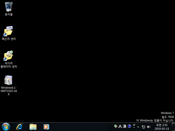
Task: Show hidden notification area icons
Action: (138, 127)
